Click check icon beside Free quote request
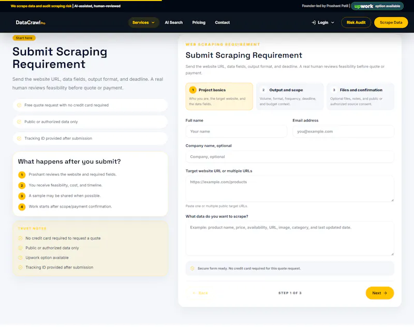 coord(19,105)
